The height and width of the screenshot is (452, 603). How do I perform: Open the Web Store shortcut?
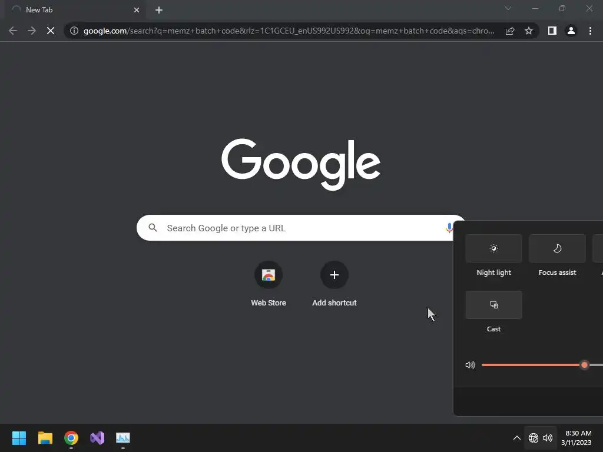click(x=269, y=284)
